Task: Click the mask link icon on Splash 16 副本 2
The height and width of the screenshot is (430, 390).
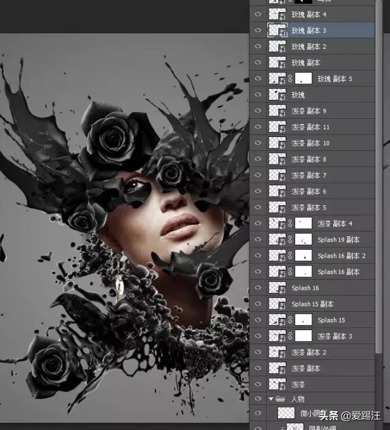Action: 290,255
